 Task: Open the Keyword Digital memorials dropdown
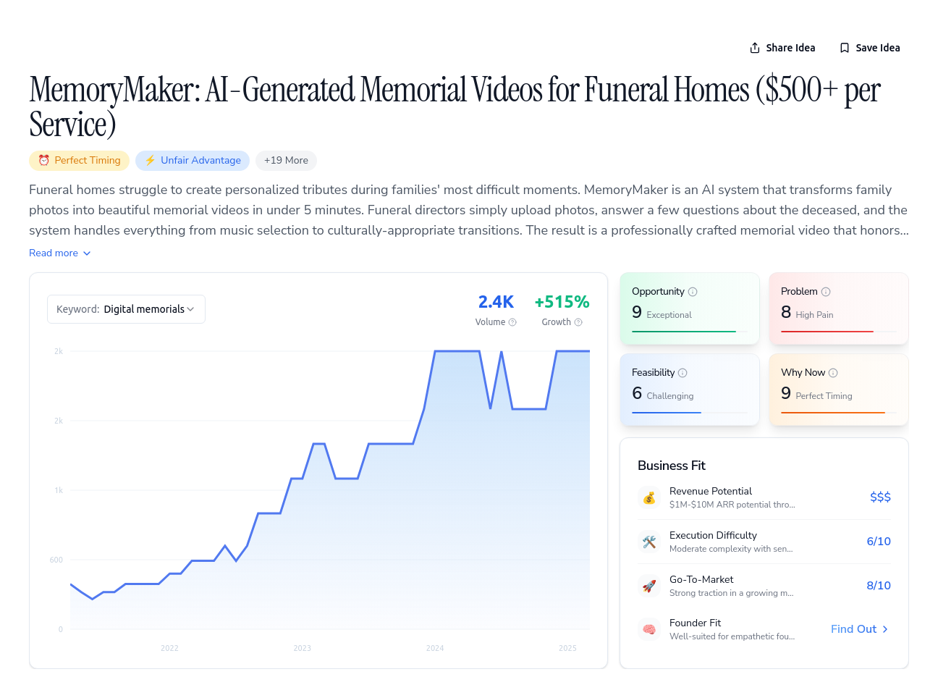[x=126, y=309]
